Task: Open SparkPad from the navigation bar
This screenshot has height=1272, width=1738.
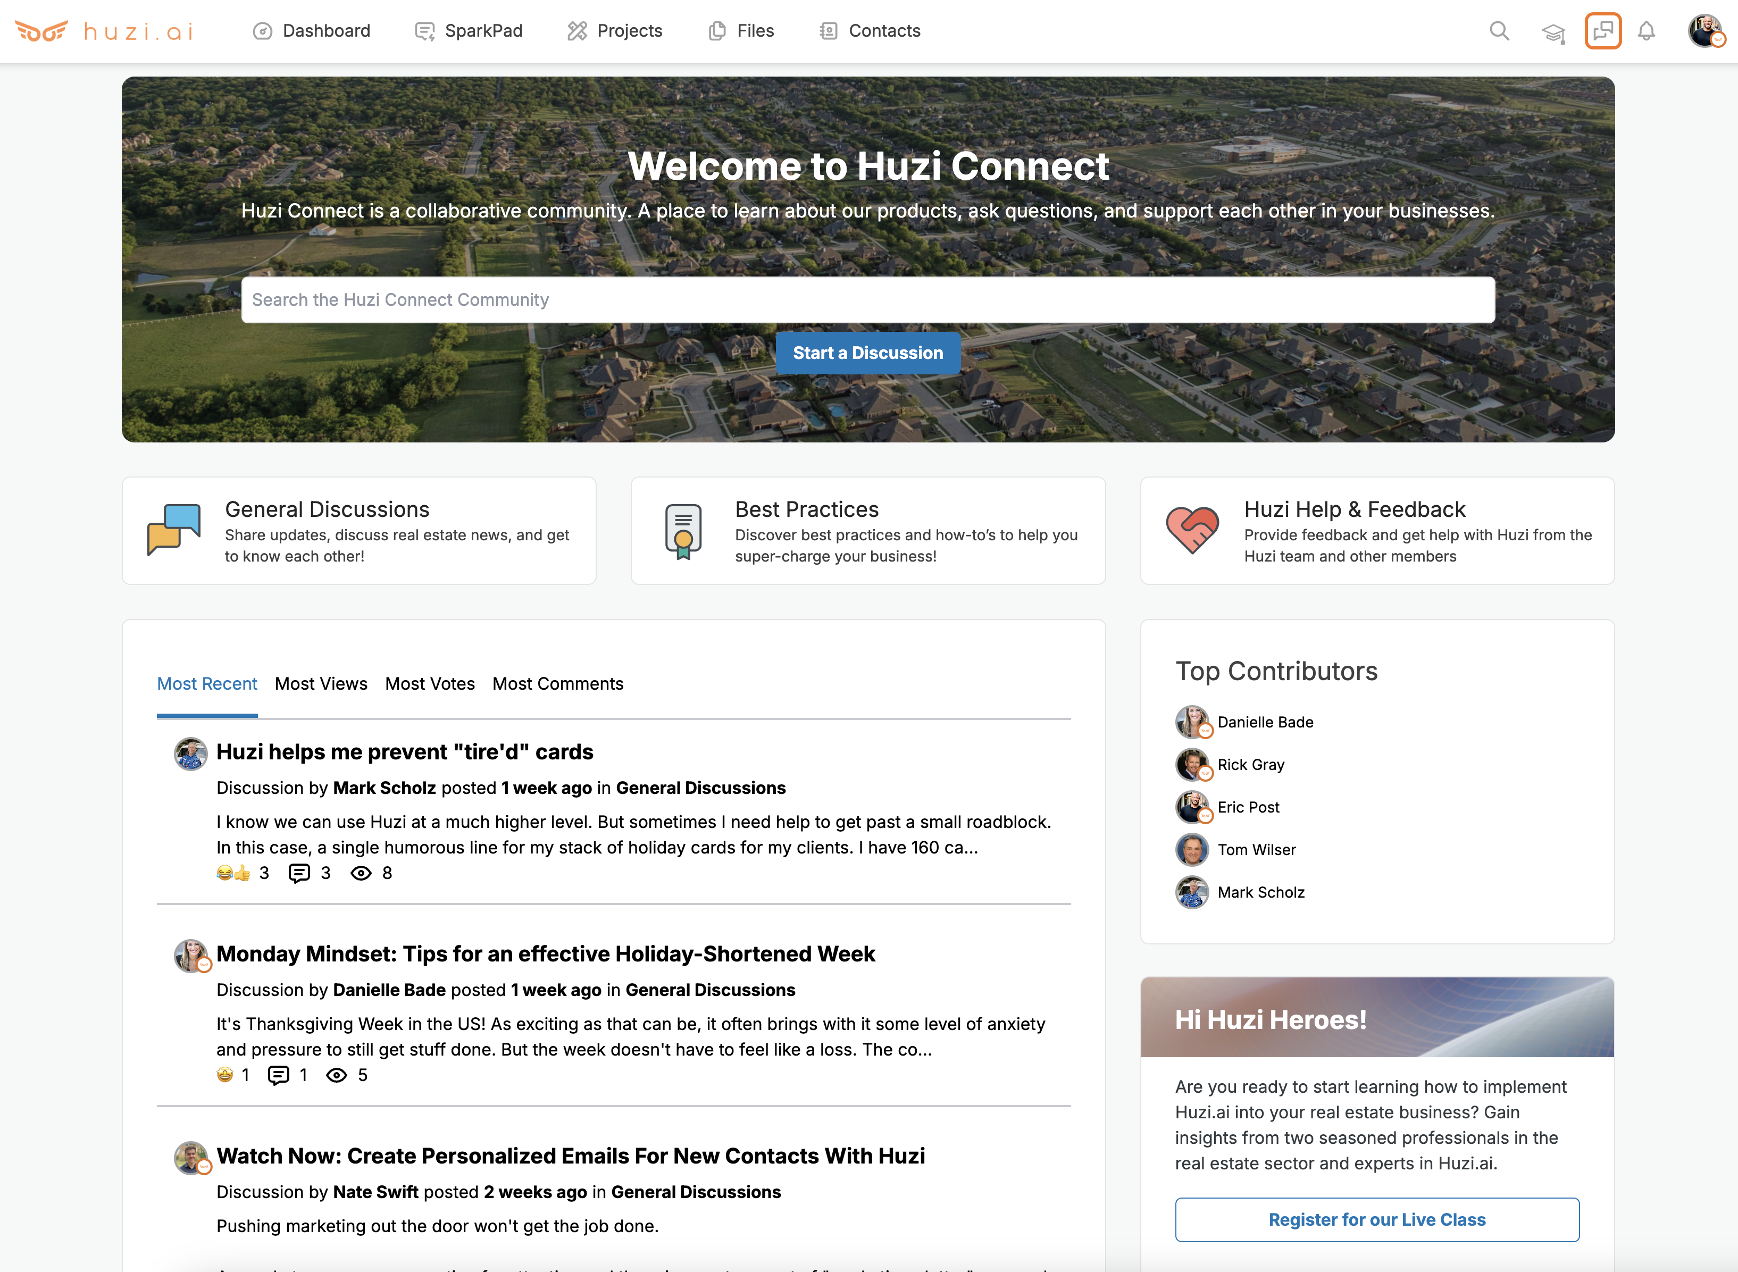Action: tap(483, 31)
